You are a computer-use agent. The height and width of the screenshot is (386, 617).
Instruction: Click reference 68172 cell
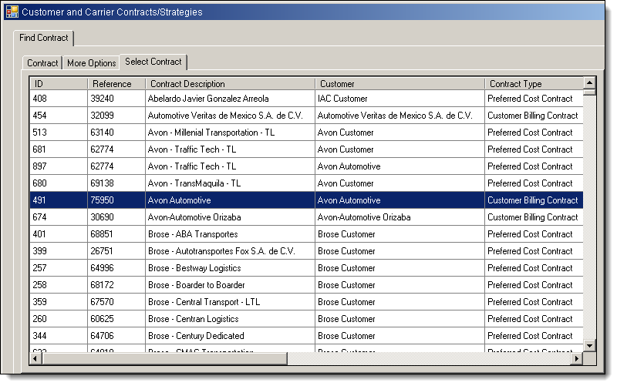point(116,284)
